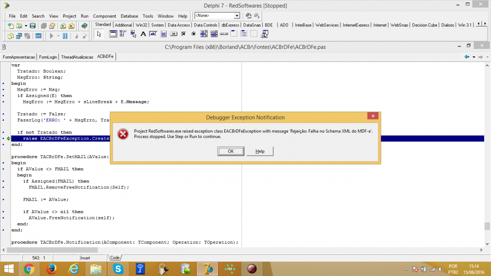Screen dimensions: 491x276
Task: Select the RadioGroup component icon
Action: click(244, 34)
